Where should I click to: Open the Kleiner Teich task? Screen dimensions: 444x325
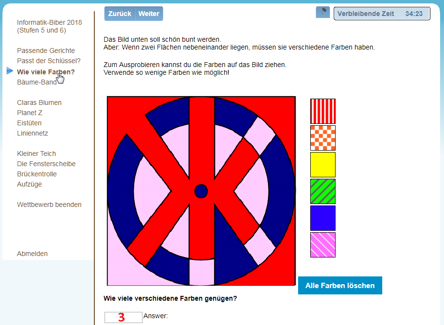pyautogui.click(x=36, y=154)
